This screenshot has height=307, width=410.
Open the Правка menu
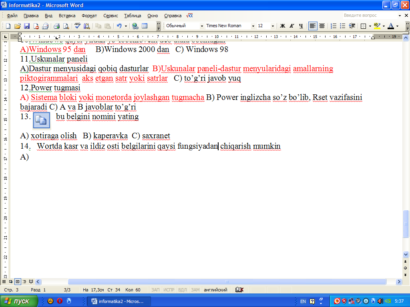31,16
